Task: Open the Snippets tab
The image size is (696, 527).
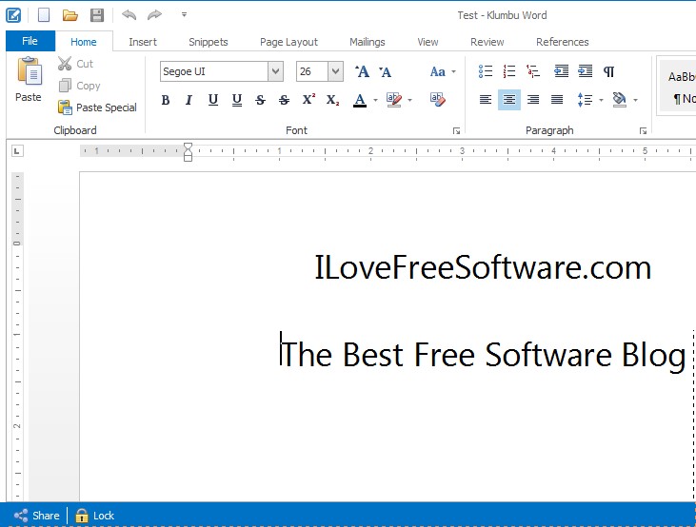Action: pyautogui.click(x=209, y=42)
